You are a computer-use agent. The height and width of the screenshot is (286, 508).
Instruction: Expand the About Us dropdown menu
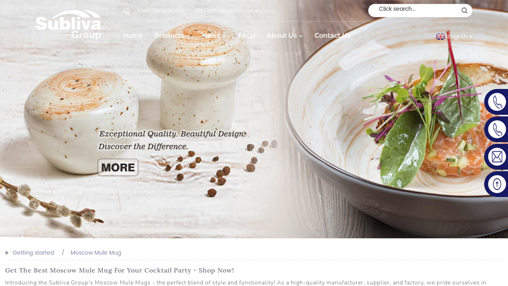[284, 36]
